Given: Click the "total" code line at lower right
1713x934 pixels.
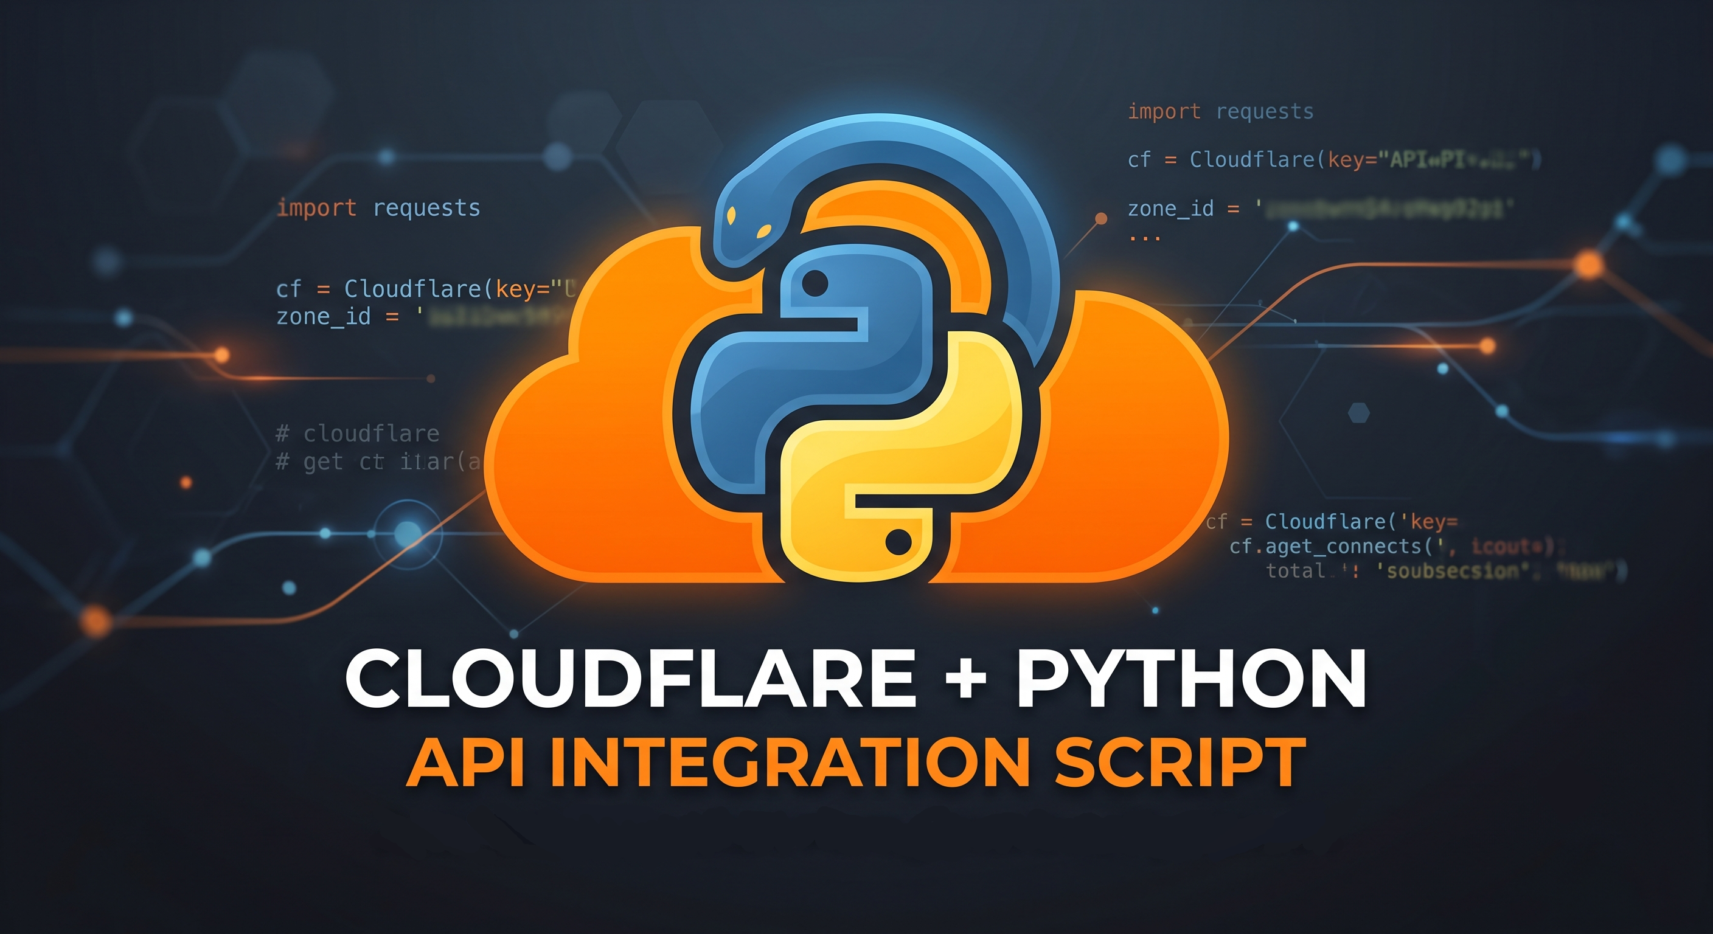Looking at the screenshot, I should 1446,571.
